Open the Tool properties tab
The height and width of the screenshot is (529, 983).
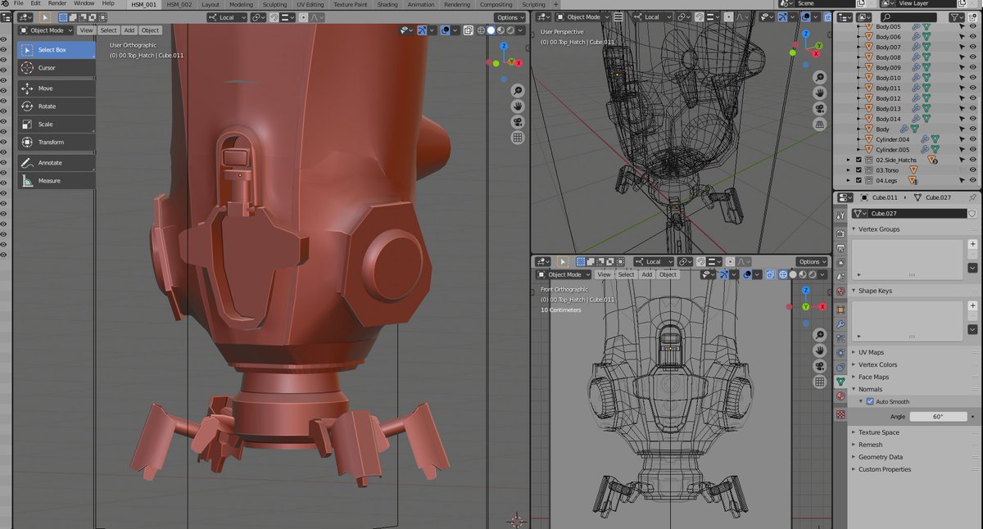point(840,215)
